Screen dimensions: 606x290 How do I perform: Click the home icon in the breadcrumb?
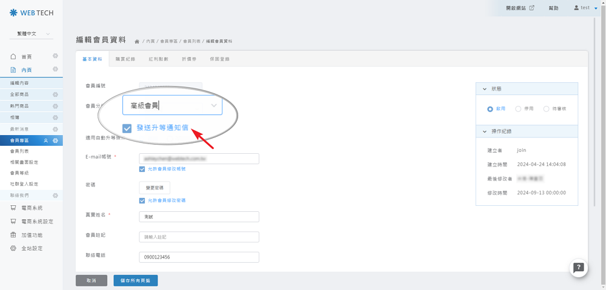coord(137,41)
